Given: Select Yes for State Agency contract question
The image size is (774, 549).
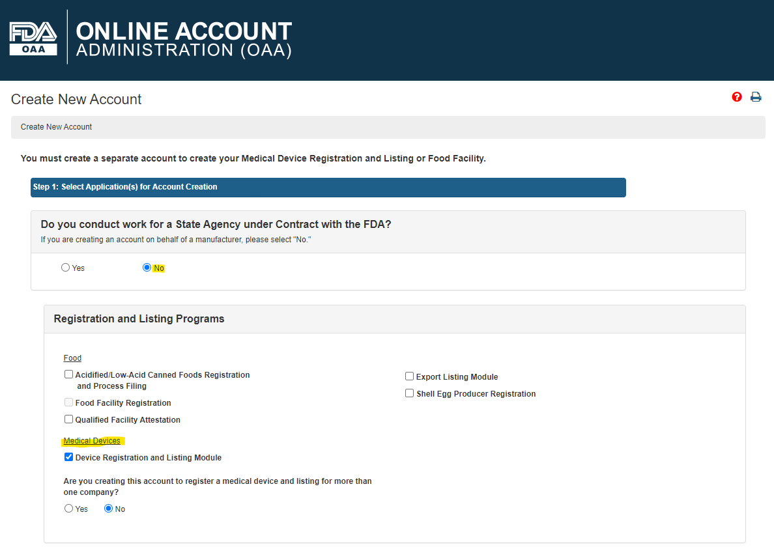Looking at the screenshot, I should (65, 268).
